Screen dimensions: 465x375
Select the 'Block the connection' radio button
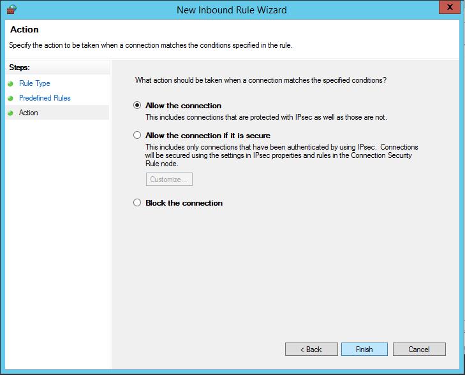tap(137, 203)
